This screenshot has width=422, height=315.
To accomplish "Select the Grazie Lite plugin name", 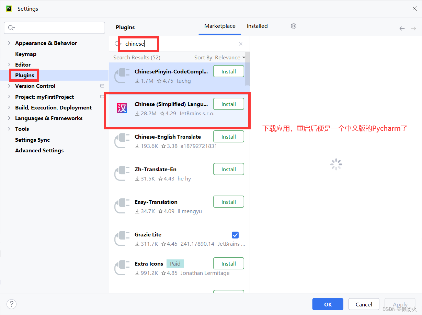I will [148, 234].
